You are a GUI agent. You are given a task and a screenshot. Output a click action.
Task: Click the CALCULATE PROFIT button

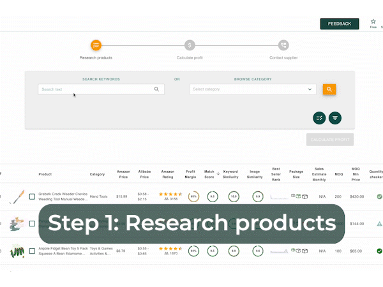(x=330, y=140)
